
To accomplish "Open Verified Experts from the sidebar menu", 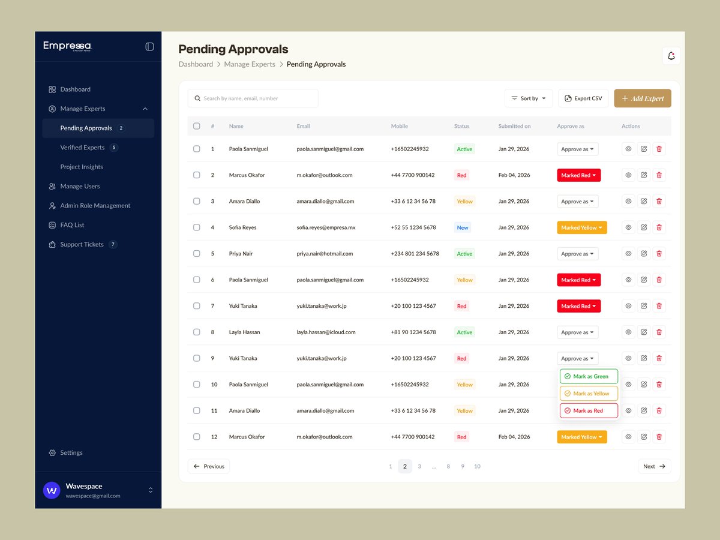I will [82, 147].
